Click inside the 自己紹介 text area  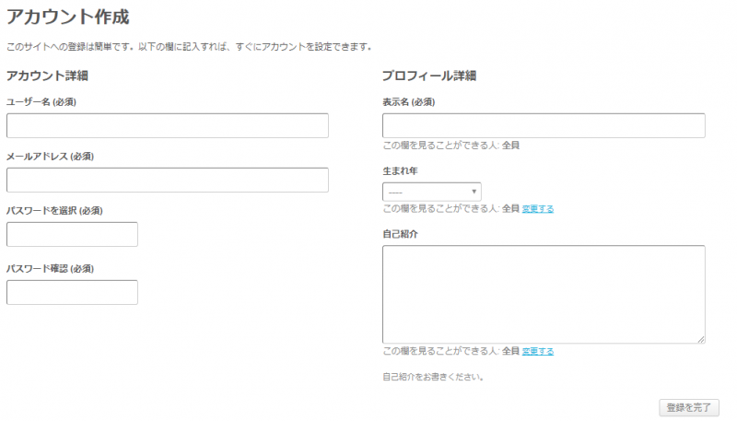[544, 294]
